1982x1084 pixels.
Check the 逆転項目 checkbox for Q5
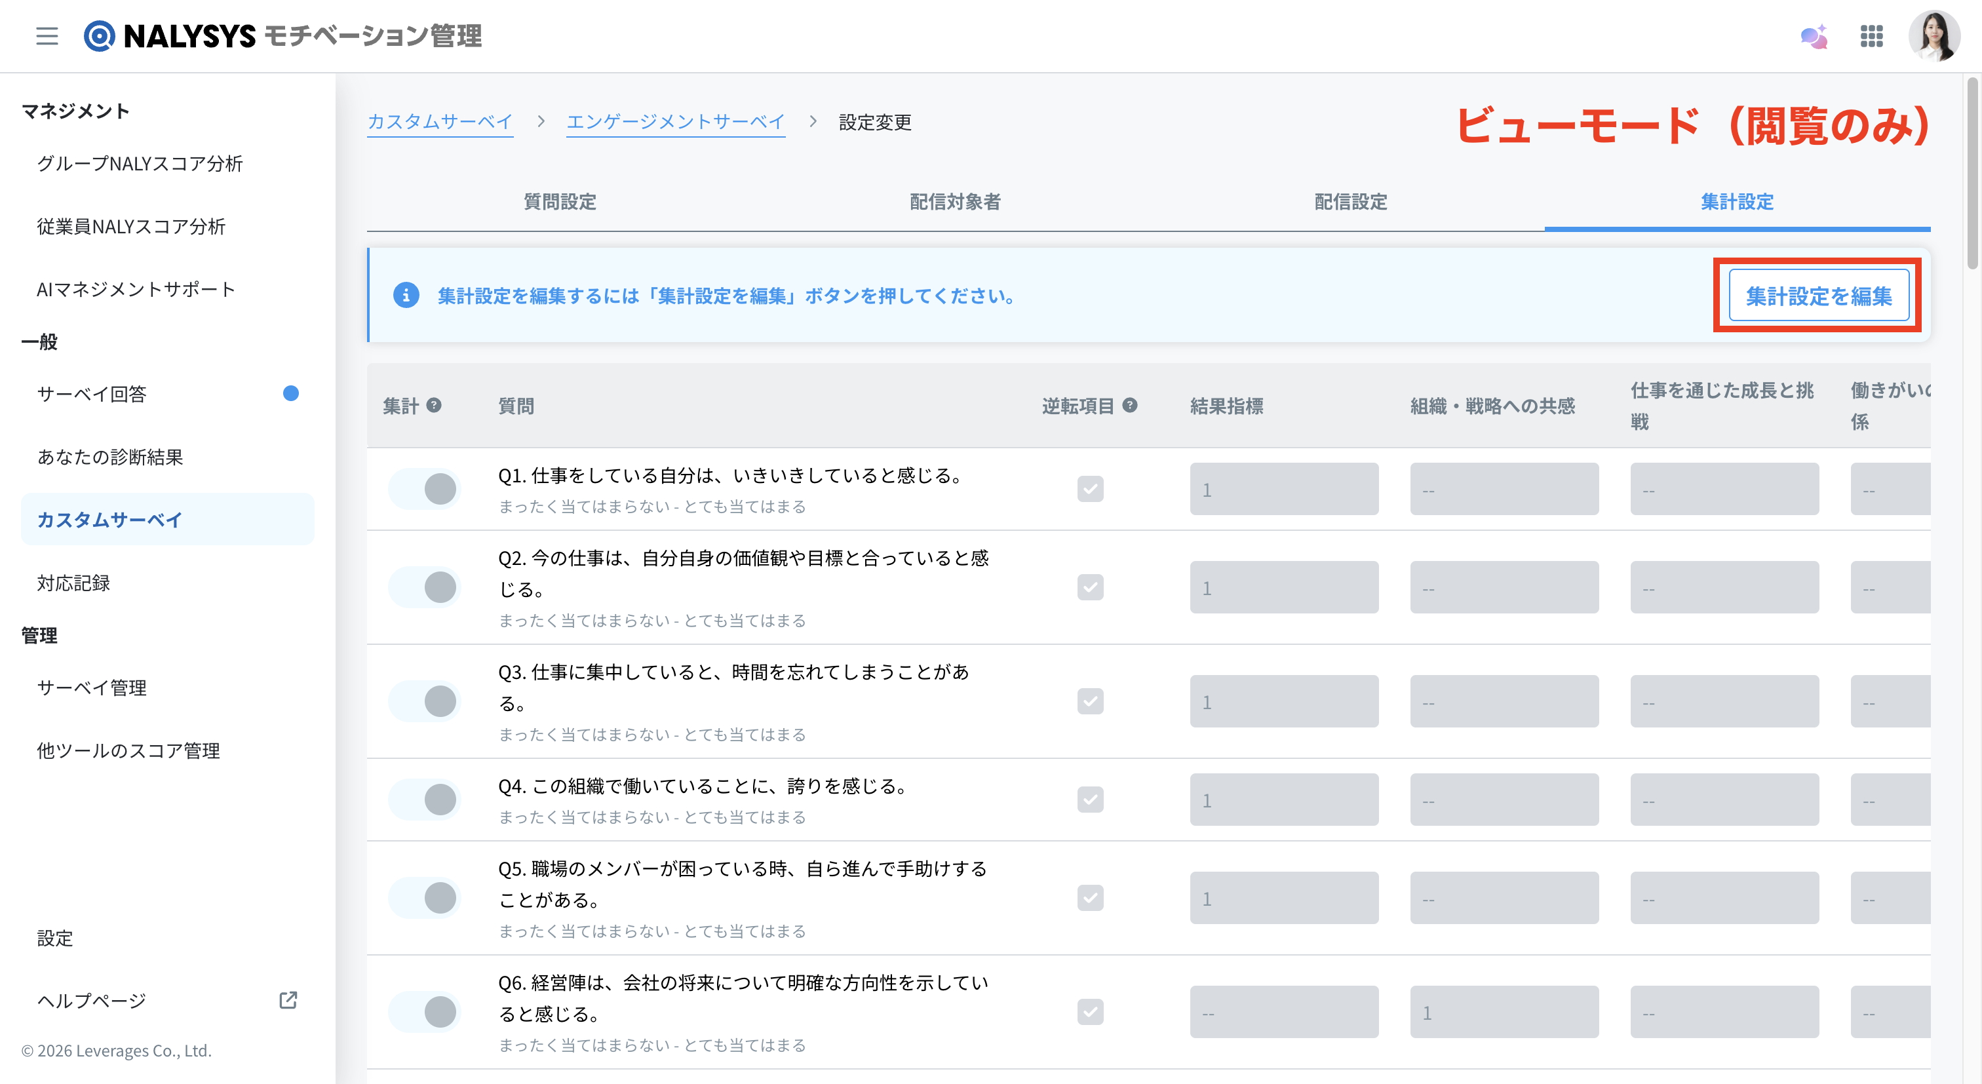1090,899
